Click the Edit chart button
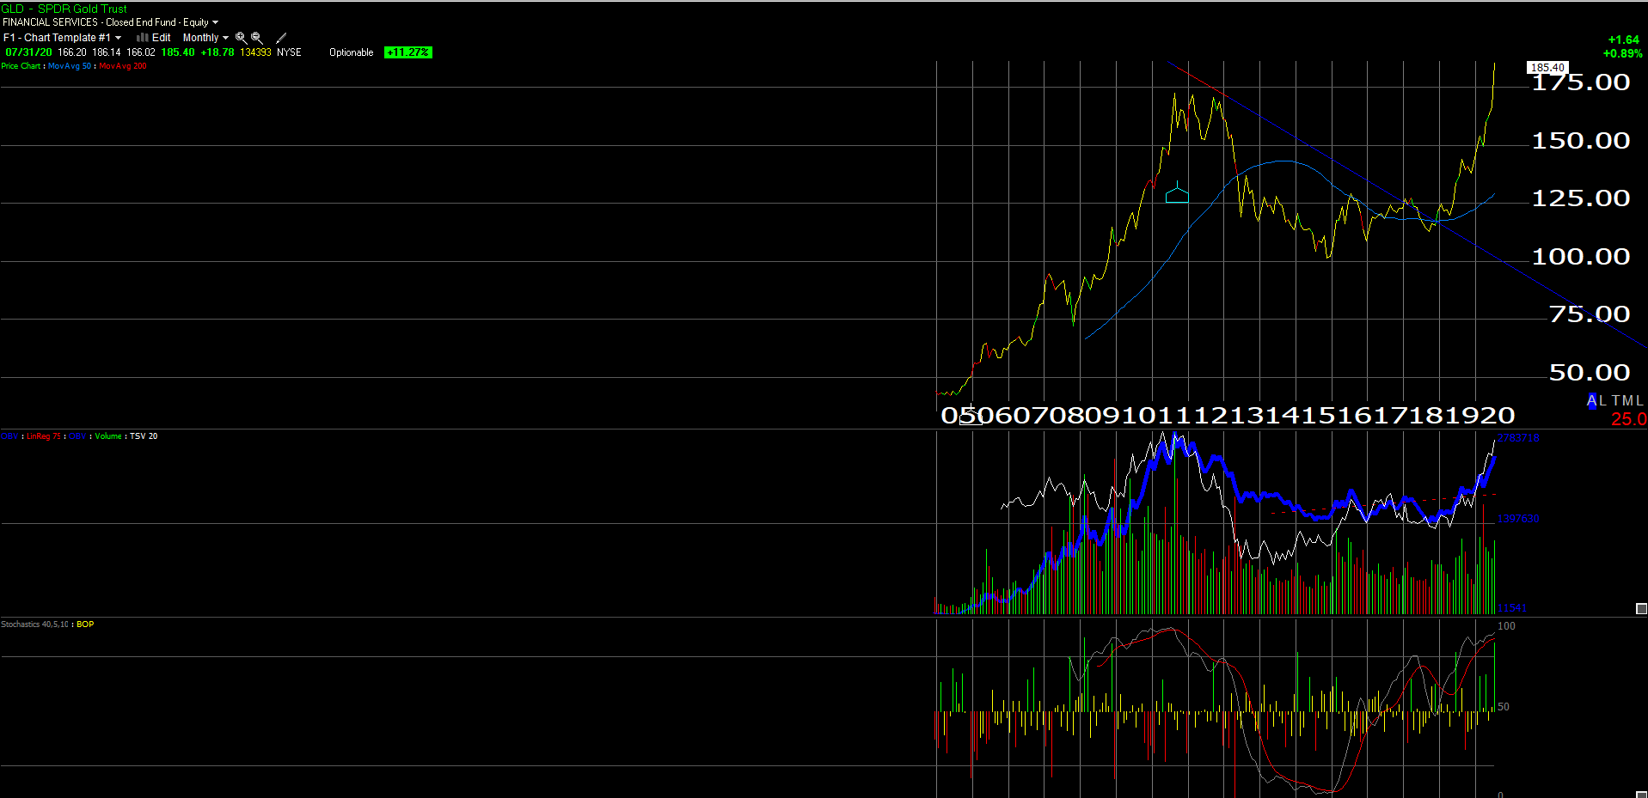Image resolution: width=1648 pixels, height=798 pixels. 162,38
